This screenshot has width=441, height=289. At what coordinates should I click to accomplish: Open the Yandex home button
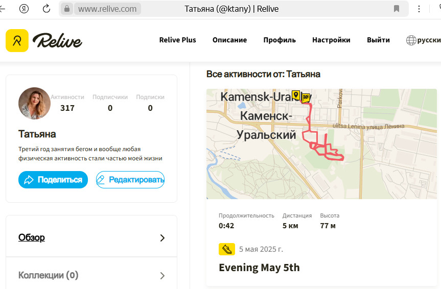click(x=24, y=9)
